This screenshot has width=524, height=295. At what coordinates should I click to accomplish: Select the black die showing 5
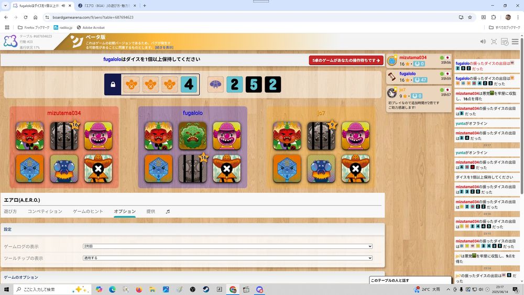click(254, 84)
